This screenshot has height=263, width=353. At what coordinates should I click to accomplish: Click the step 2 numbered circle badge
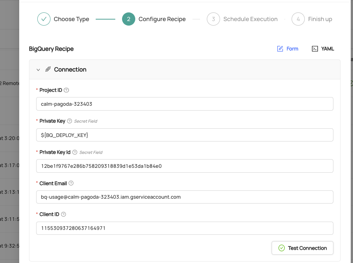(x=128, y=19)
